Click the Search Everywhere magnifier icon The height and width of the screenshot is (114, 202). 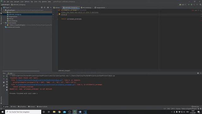[200, 4]
